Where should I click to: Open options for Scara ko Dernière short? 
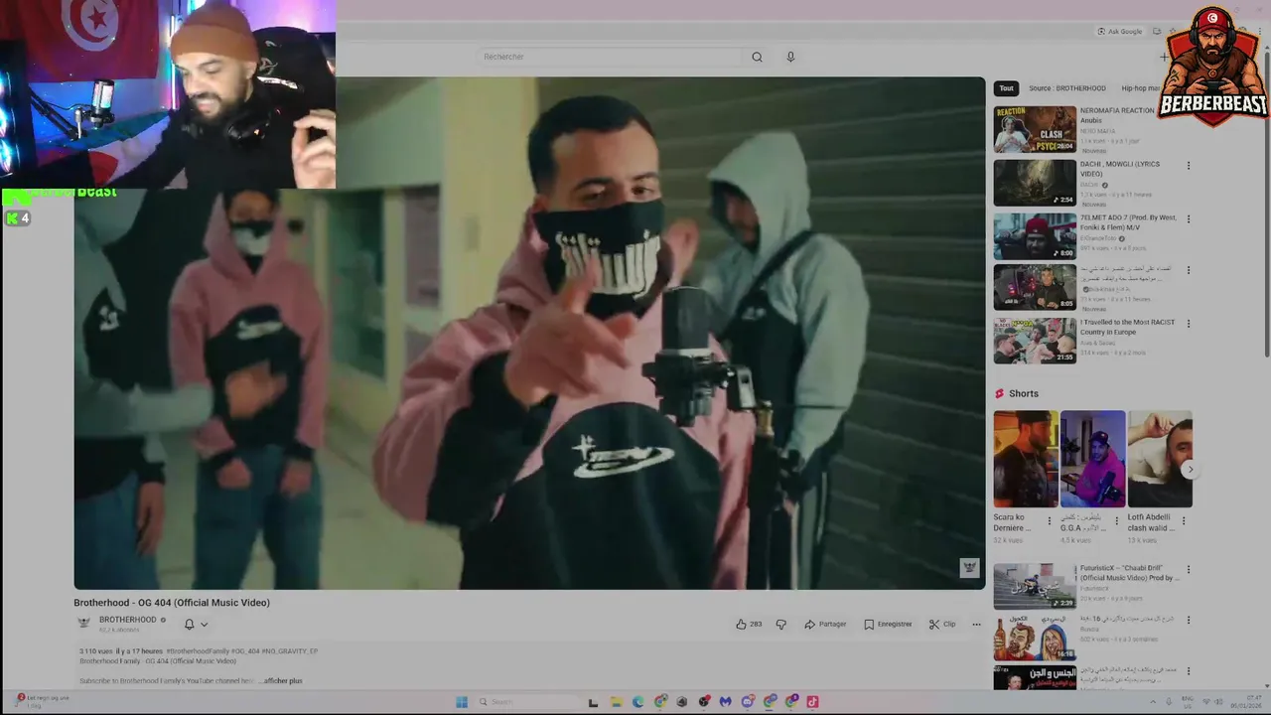[1050, 520]
